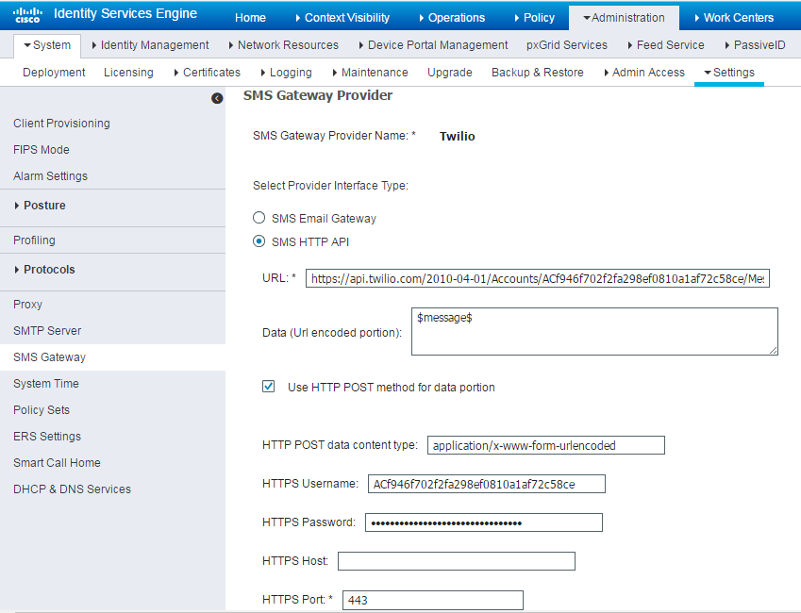Click the HTTPS Port field

coord(433,600)
